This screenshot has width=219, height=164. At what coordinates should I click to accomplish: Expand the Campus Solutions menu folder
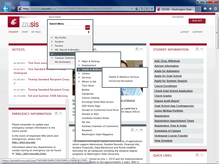click(x=52, y=58)
